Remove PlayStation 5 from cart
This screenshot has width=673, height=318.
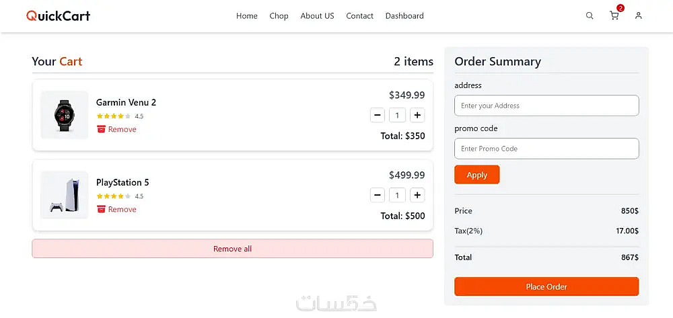pyautogui.click(x=116, y=209)
